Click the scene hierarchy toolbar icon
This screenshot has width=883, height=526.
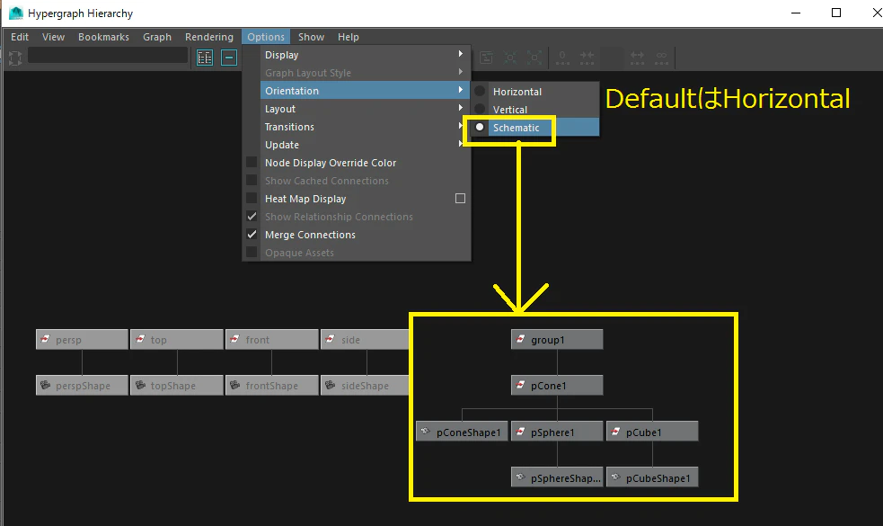coord(205,58)
